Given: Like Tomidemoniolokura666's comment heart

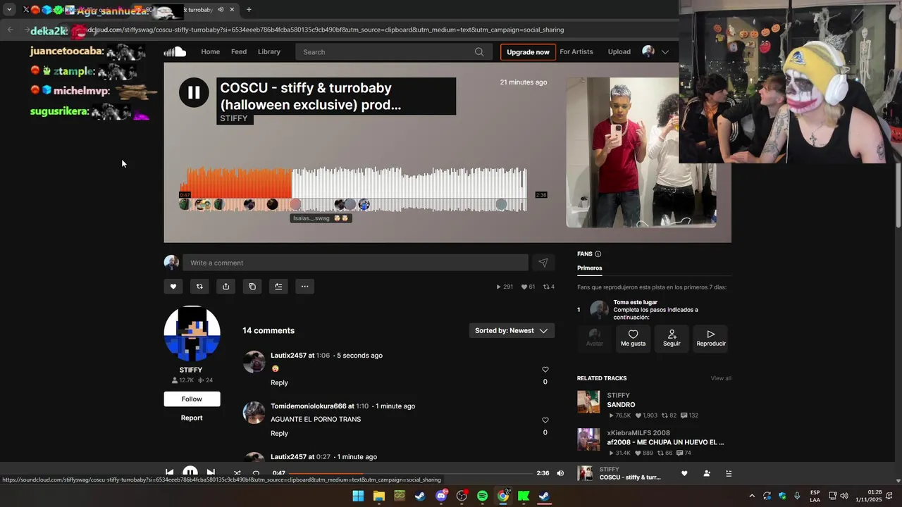Looking at the screenshot, I should point(545,420).
